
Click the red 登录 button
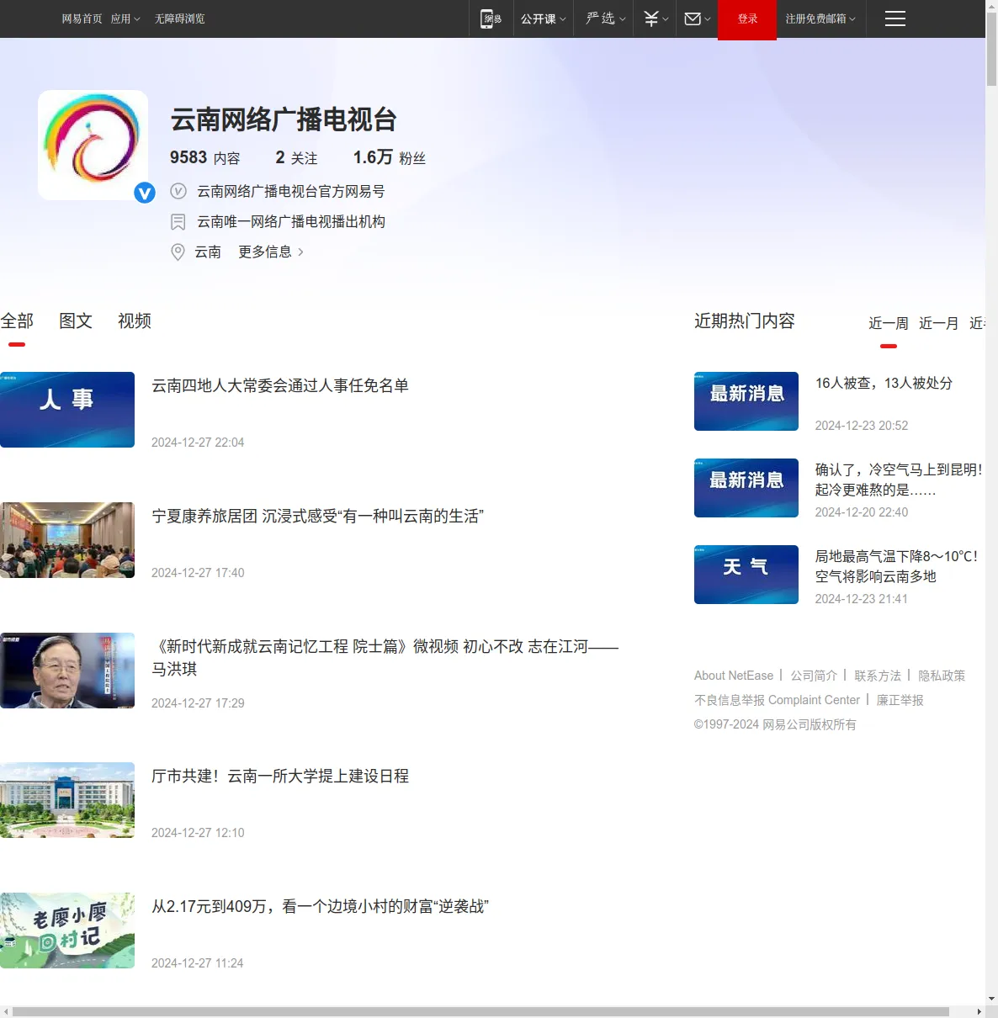[x=747, y=19]
